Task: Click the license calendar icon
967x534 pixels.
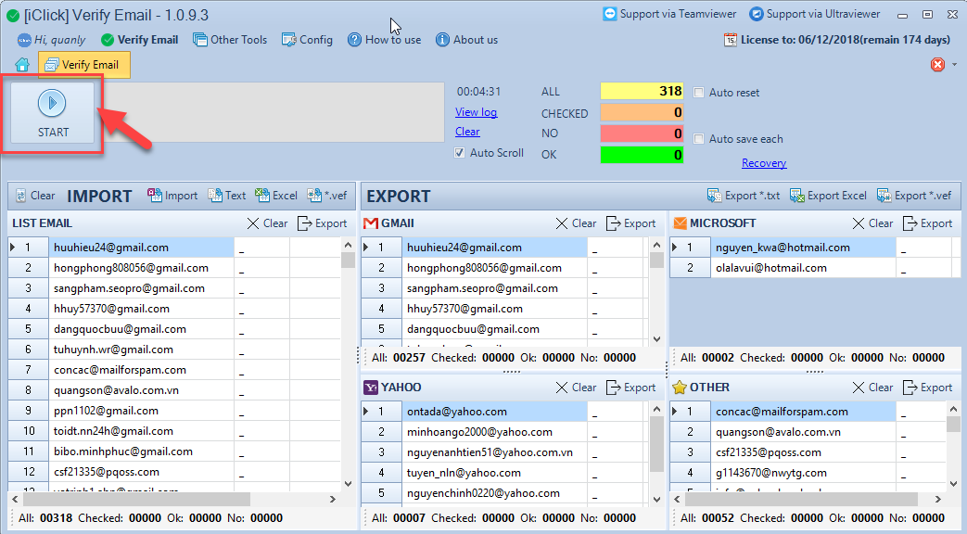Action: (731, 40)
